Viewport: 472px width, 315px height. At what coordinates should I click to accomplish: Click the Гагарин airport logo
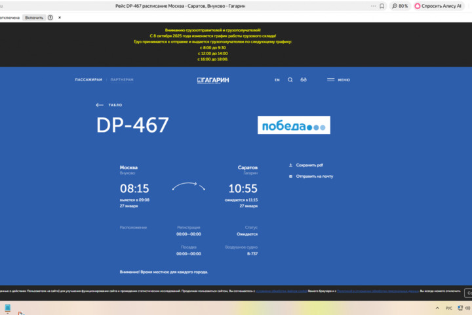point(213,80)
